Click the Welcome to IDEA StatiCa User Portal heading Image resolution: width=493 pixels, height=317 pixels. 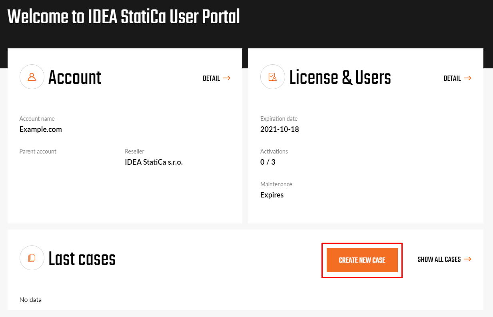coord(124,17)
